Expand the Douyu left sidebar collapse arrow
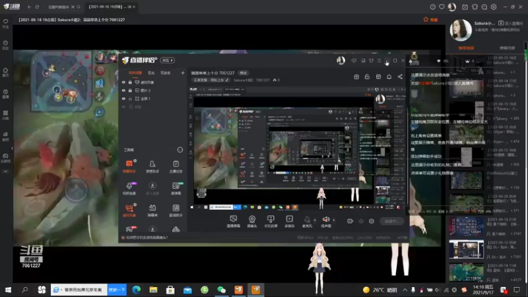 pyautogui.click(x=12, y=148)
